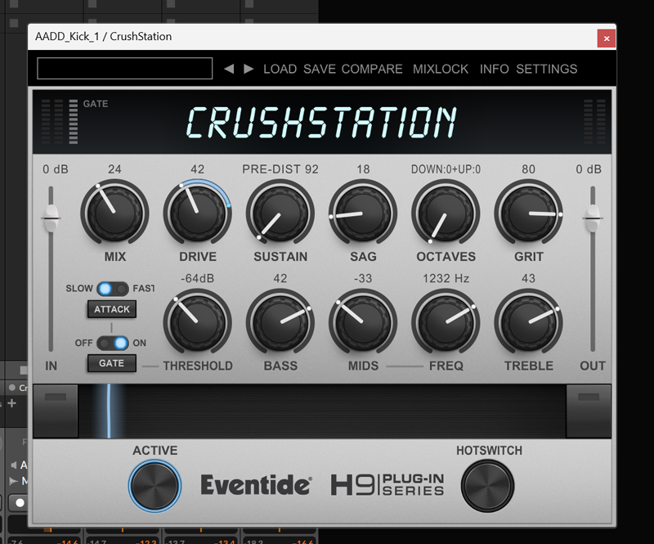Toggle MIXLOCK in the top bar
The image size is (654, 544).
(x=441, y=69)
